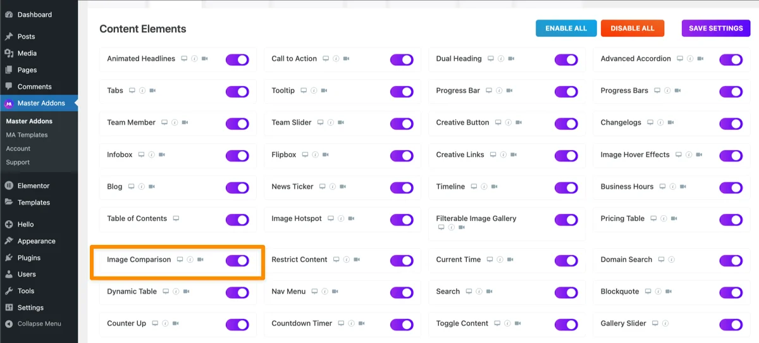The width and height of the screenshot is (759, 343).
Task: Click info icon next to Call to Action
Action: (336, 59)
